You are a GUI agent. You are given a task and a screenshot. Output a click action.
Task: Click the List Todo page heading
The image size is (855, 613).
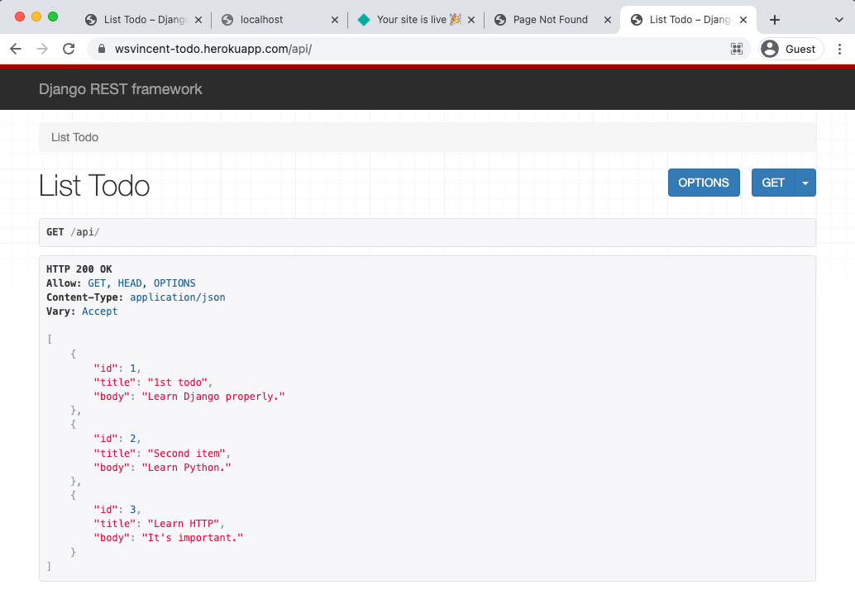pyautogui.click(x=94, y=186)
